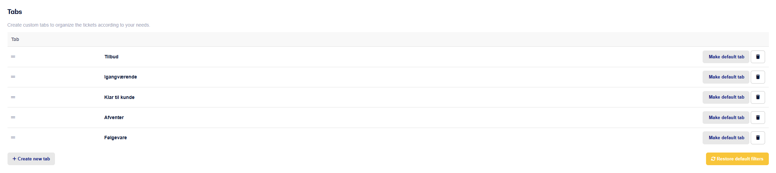
Task: Select the Følgevare tab name
Action: coord(115,138)
